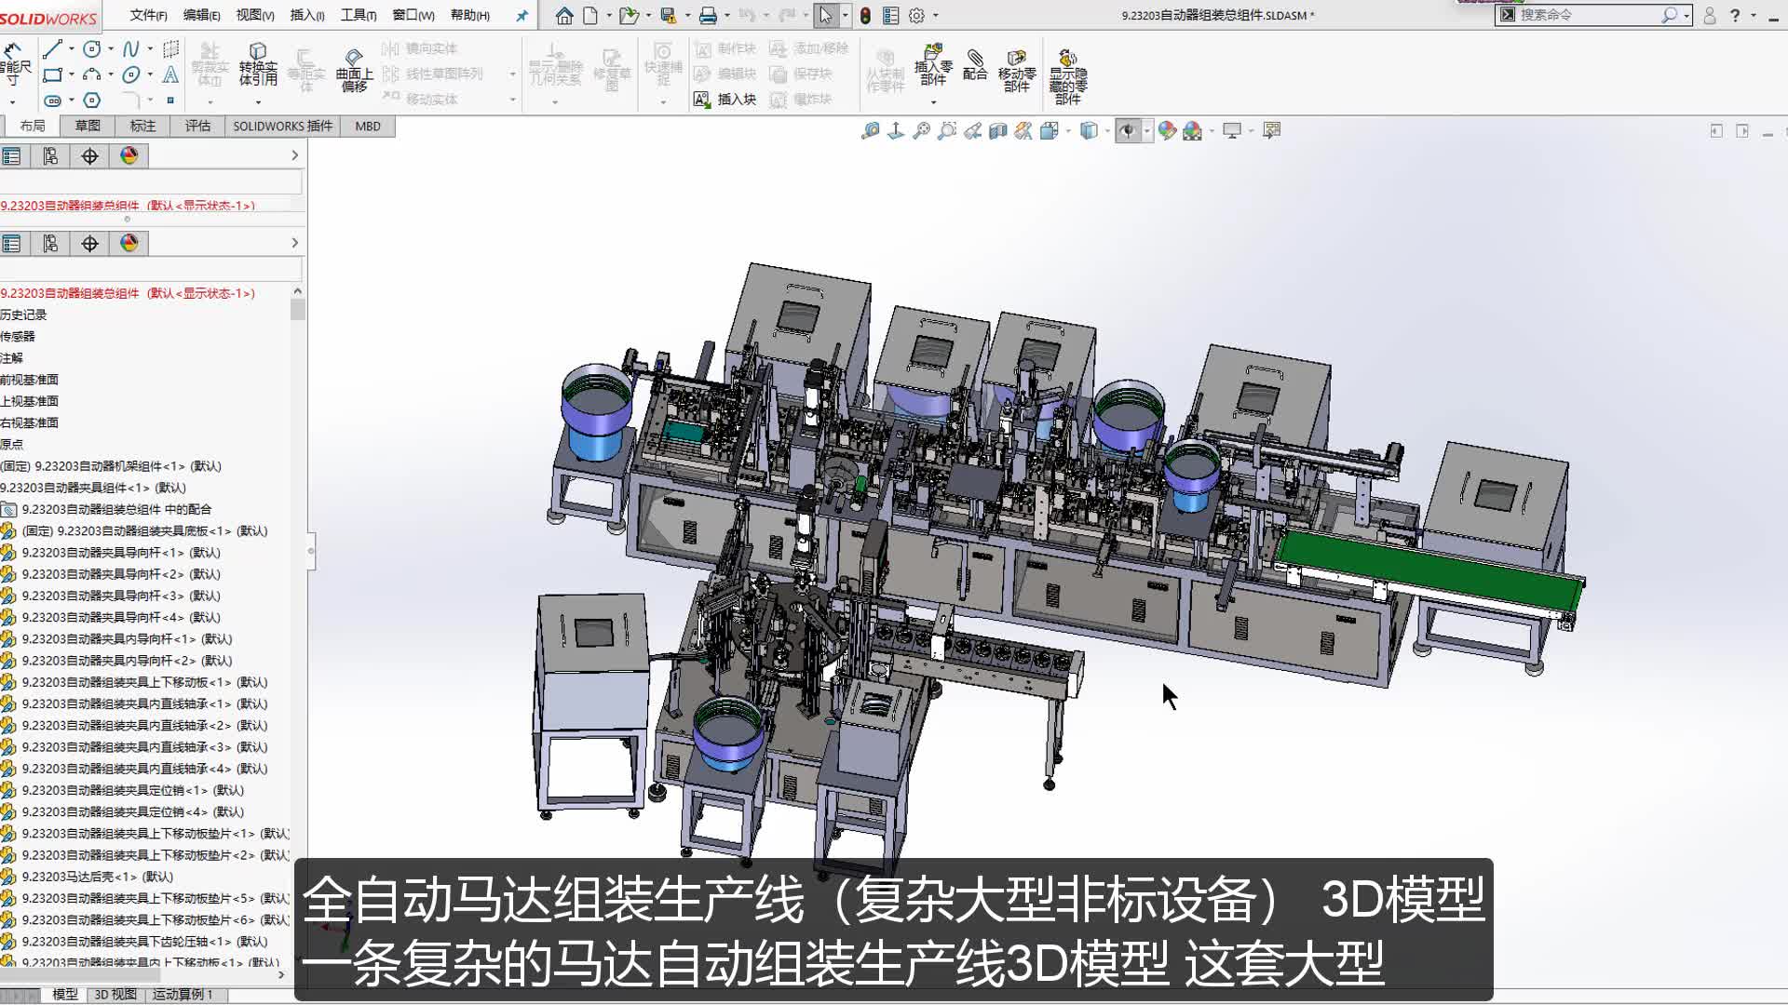Click 转换实体引用 (Convert Entities) tool
Image resolution: width=1788 pixels, height=1005 pixels.
(x=258, y=64)
